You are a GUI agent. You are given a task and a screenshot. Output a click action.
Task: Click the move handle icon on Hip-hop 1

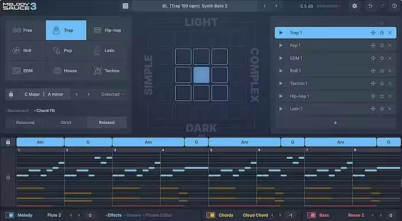pos(373,96)
